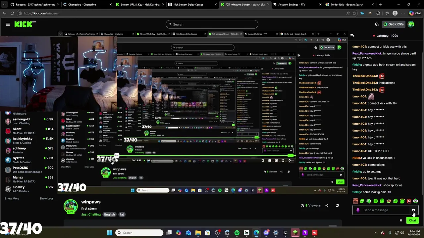
Task: Reload the Kick page
Action: click(12, 13)
